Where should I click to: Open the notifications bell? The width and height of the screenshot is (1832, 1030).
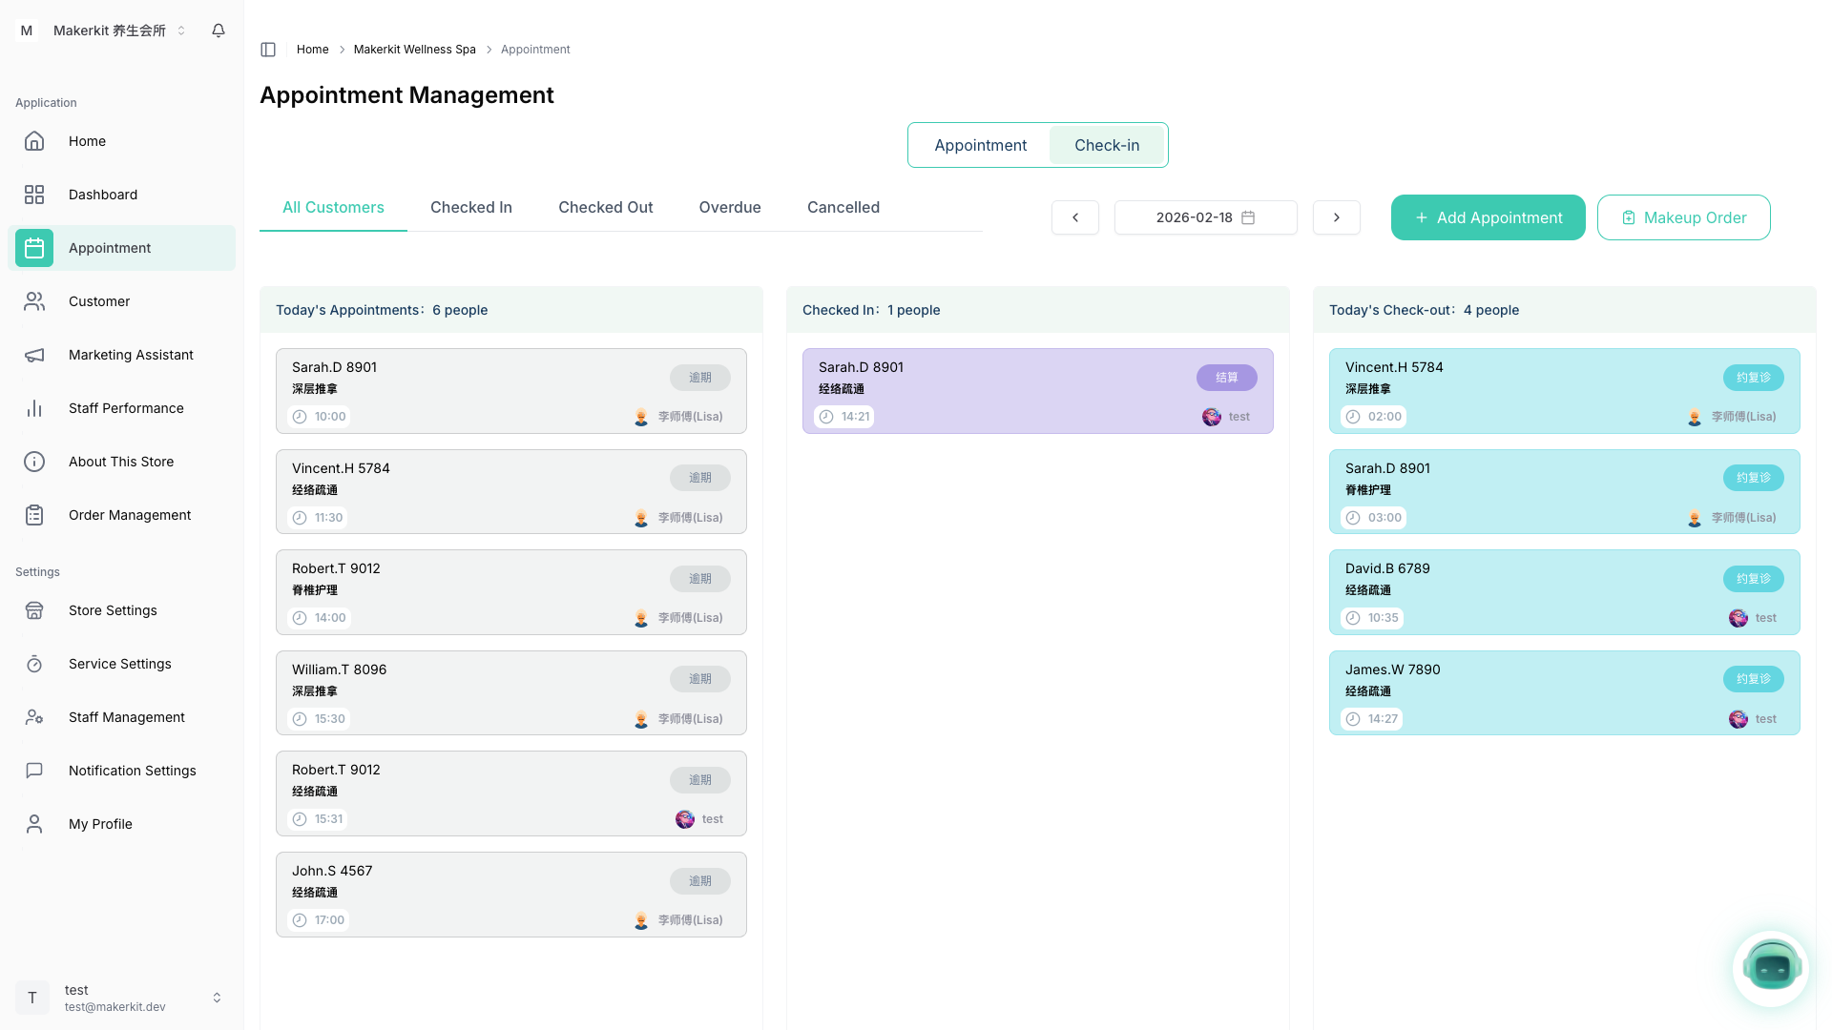pos(219,31)
